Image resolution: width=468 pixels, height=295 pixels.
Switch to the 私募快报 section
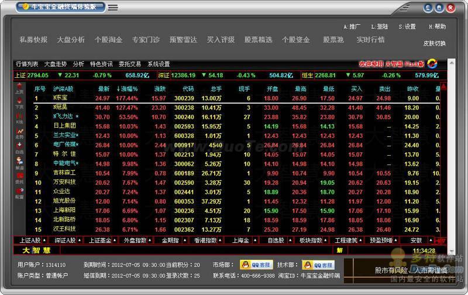click(33, 39)
